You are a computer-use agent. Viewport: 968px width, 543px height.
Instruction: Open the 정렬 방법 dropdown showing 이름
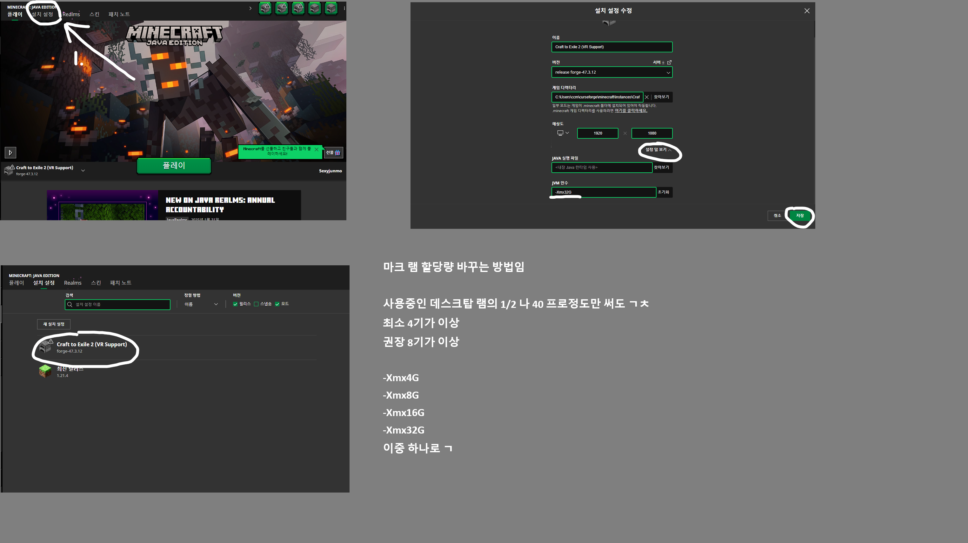tap(201, 304)
